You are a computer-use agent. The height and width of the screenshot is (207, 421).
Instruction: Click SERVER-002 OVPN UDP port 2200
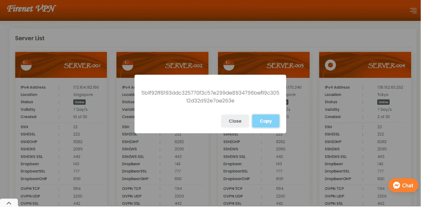(179, 196)
